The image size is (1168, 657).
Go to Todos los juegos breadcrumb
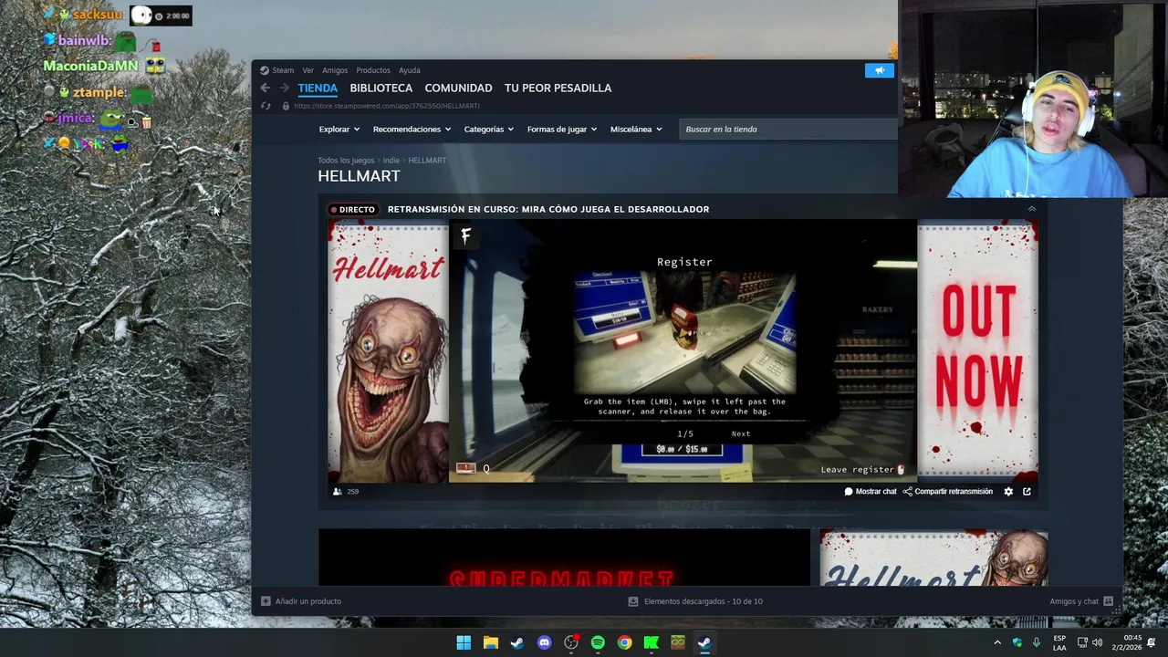(346, 161)
